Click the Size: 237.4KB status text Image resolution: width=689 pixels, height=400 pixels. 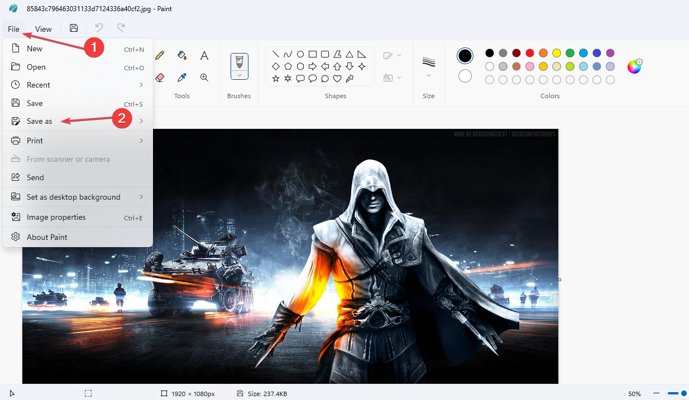(267, 394)
